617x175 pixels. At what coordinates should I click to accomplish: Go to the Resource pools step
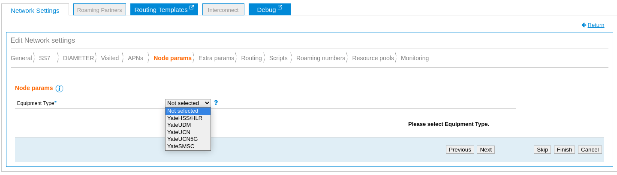[373, 58]
